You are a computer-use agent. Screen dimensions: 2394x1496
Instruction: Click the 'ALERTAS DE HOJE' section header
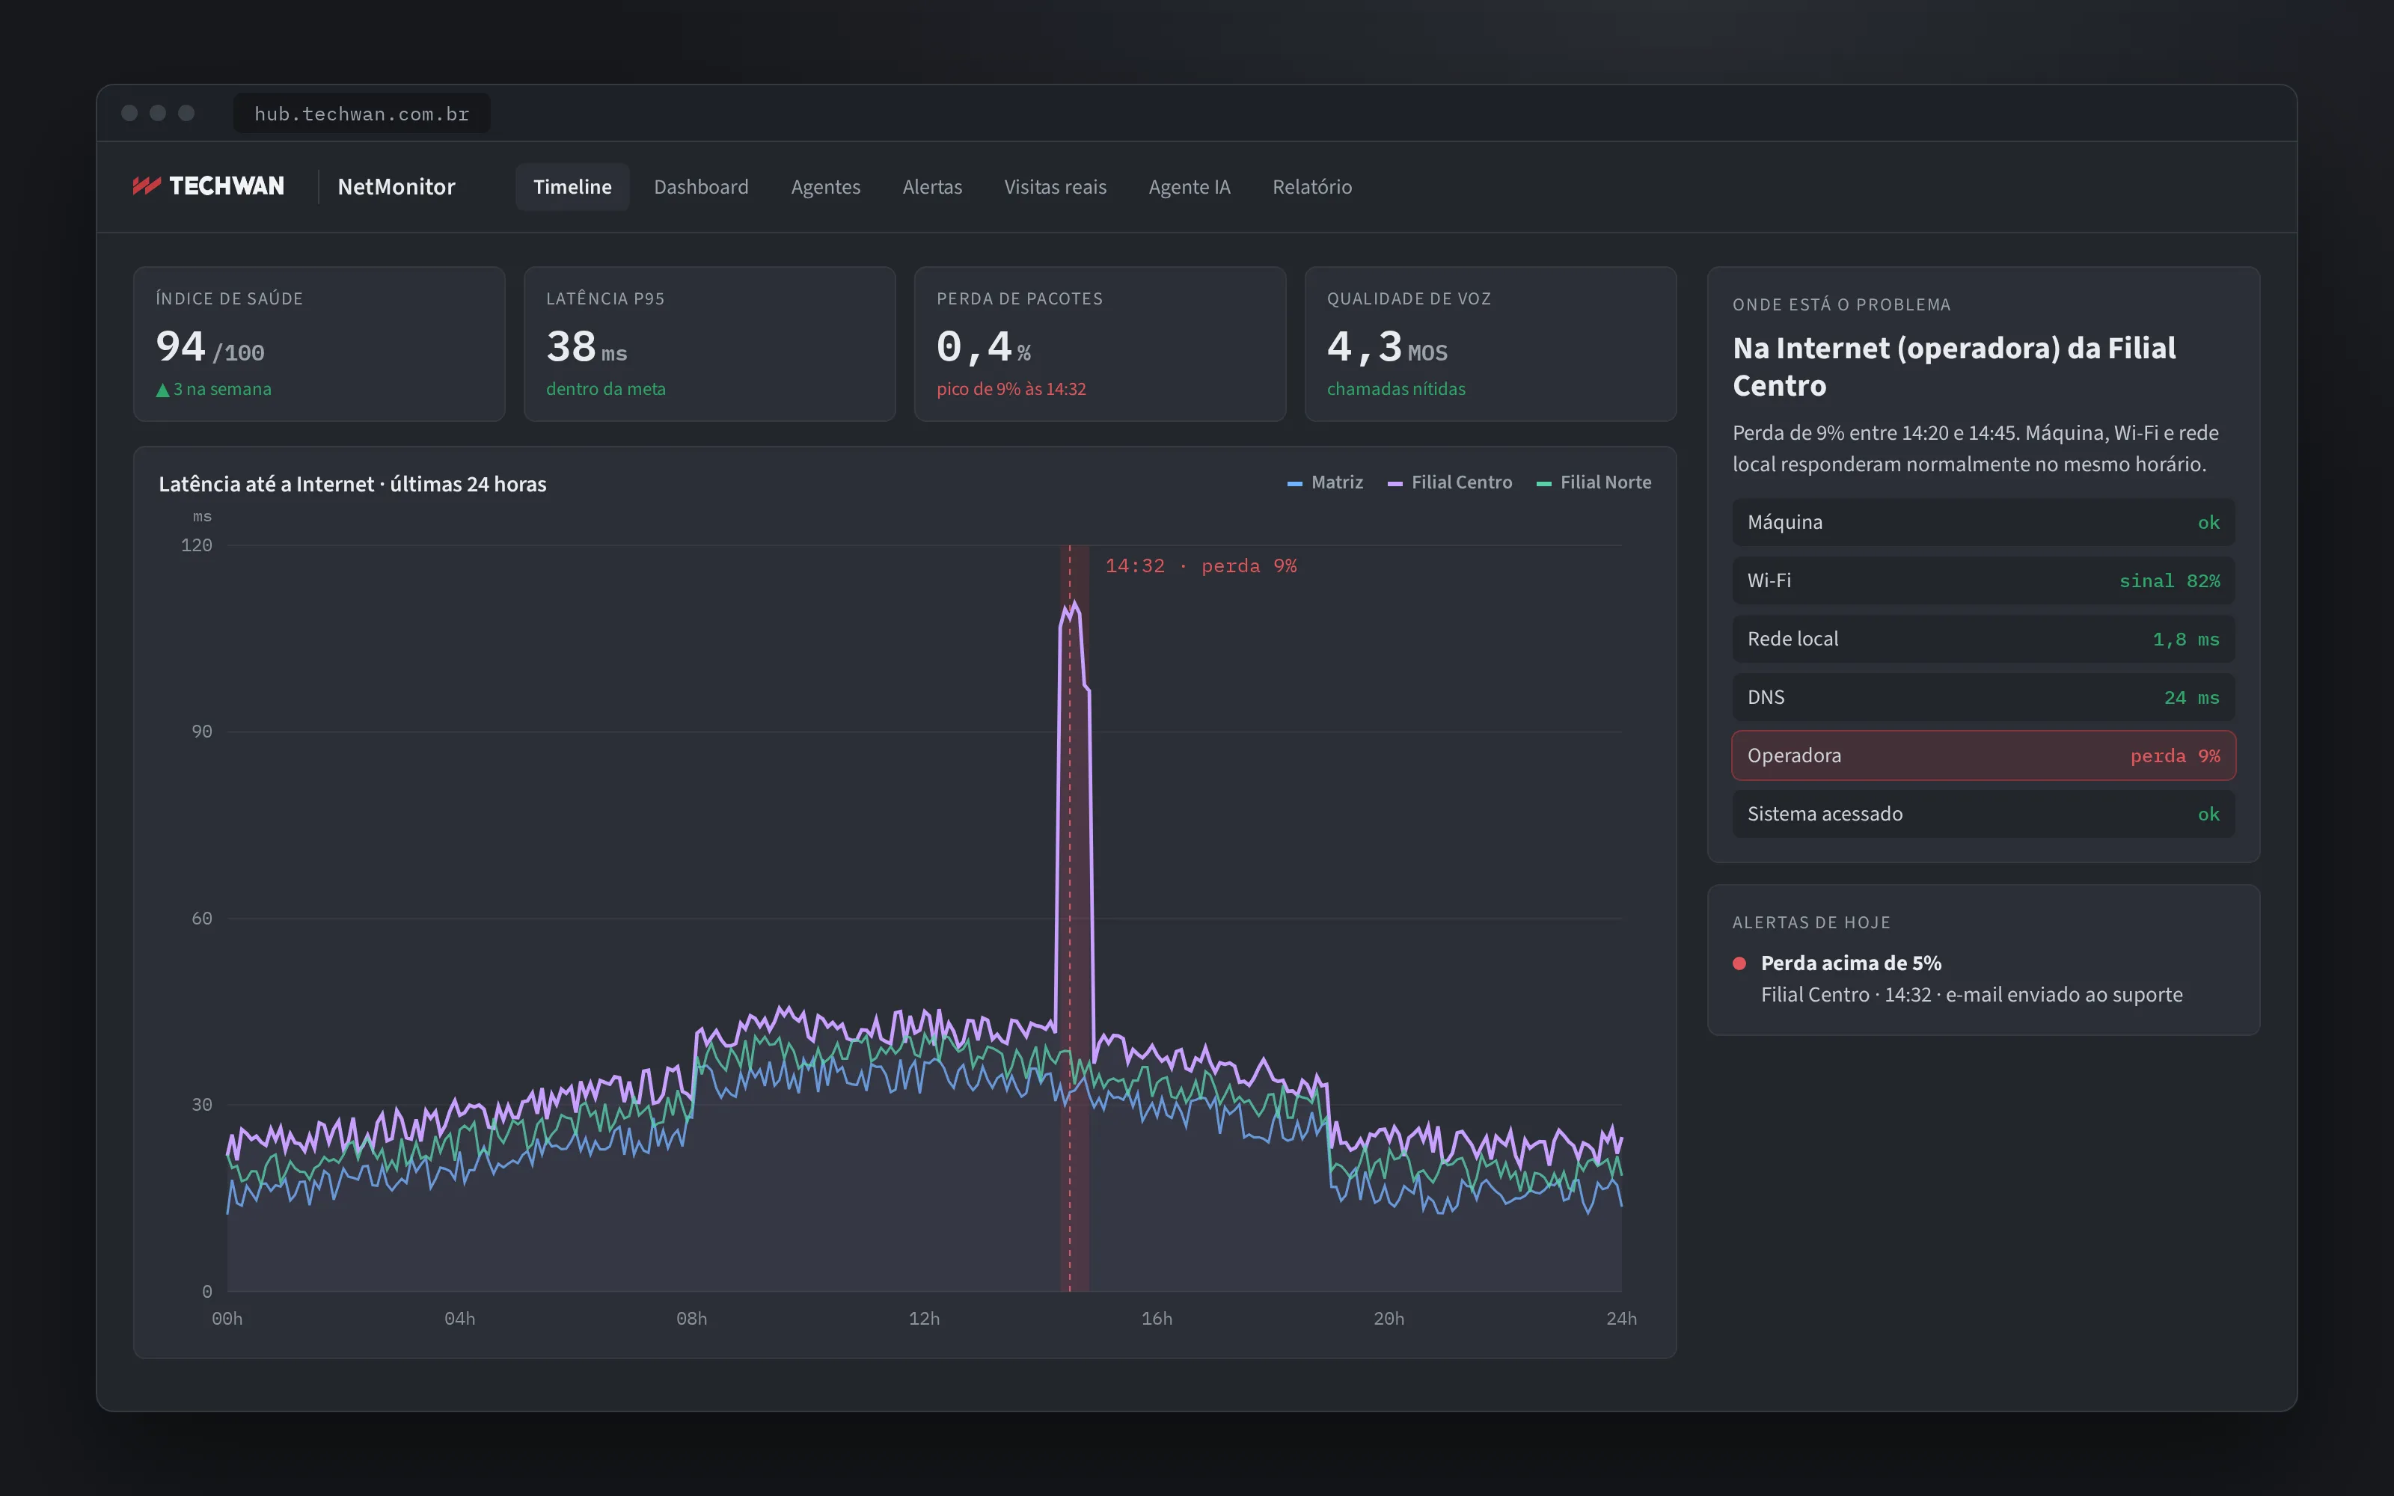[1810, 922]
